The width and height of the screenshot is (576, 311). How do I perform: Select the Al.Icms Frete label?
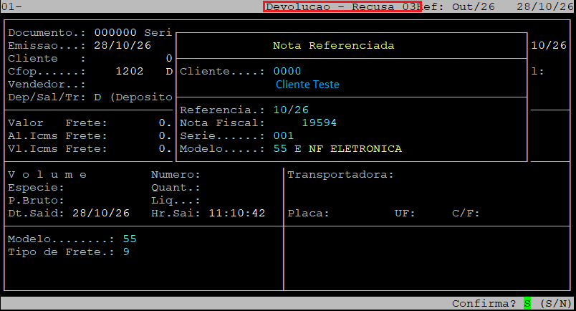click(x=57, y=135)
